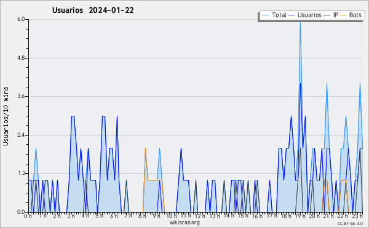
Task: Click the 3.6 y-axis value
Action: (21, 96)
